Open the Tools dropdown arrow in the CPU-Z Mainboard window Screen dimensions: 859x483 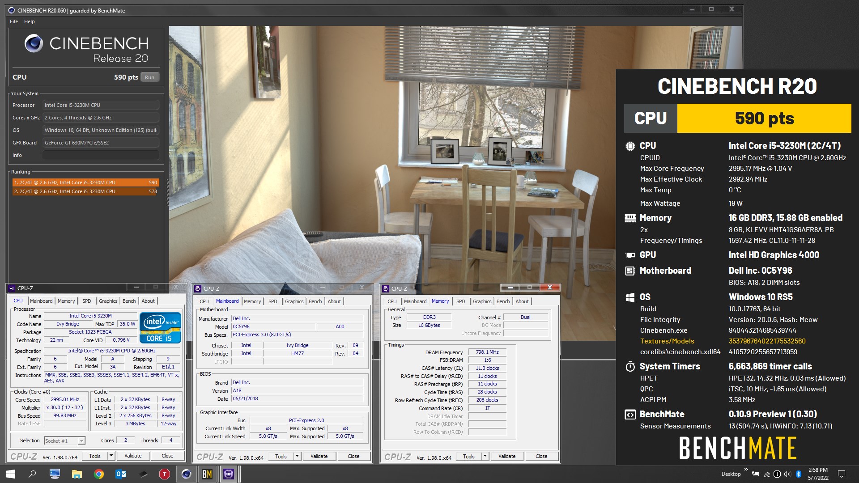click(x=298, y=456)
